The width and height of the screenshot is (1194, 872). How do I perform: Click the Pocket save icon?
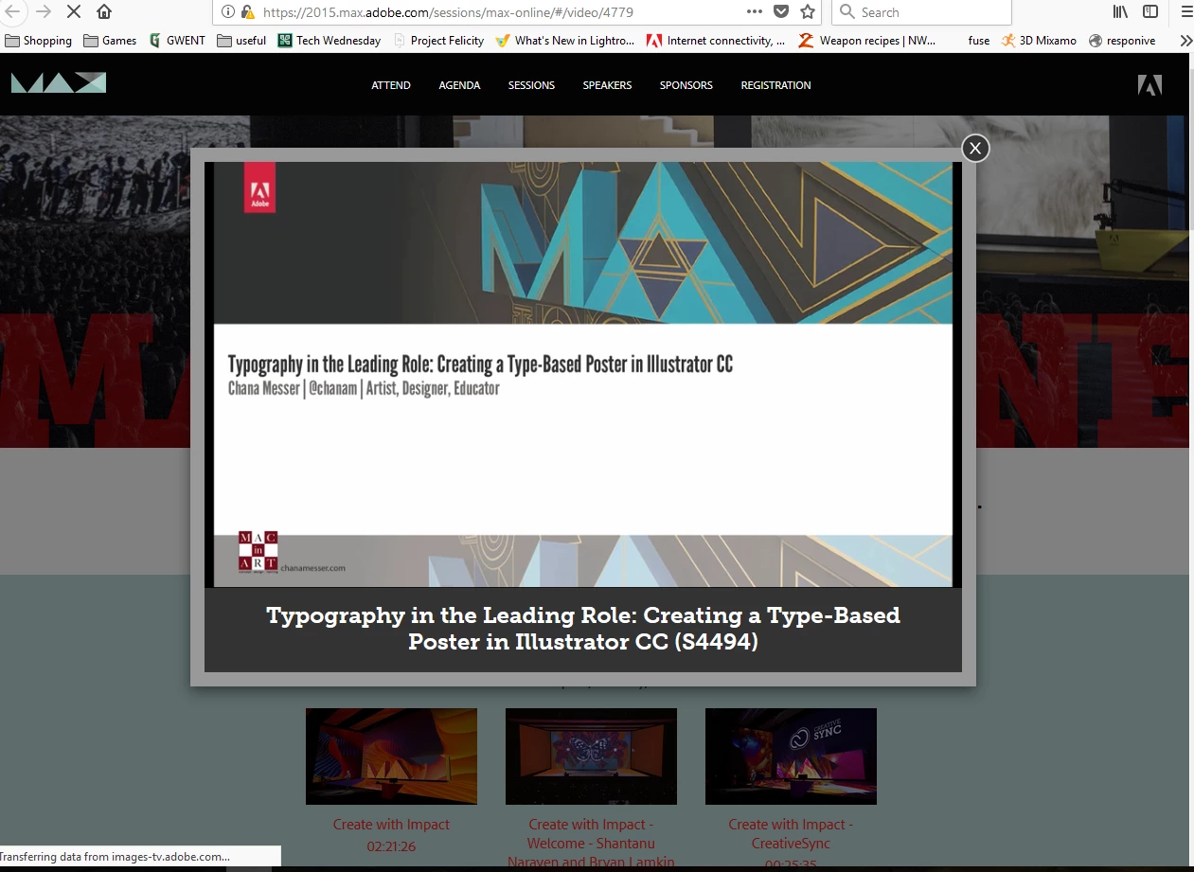coord(781,12)
